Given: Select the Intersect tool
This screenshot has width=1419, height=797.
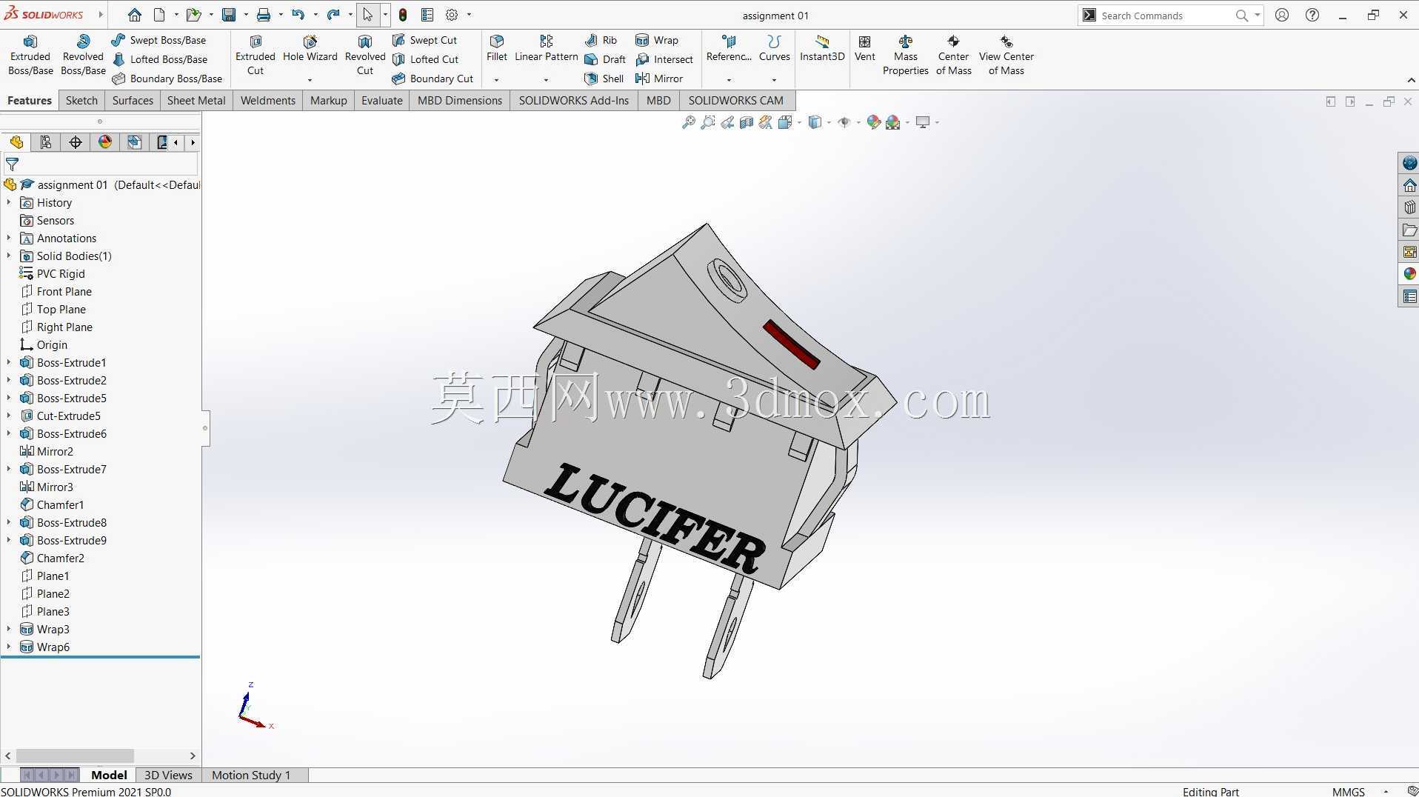Looking at the screenshot, I should 664,59.
